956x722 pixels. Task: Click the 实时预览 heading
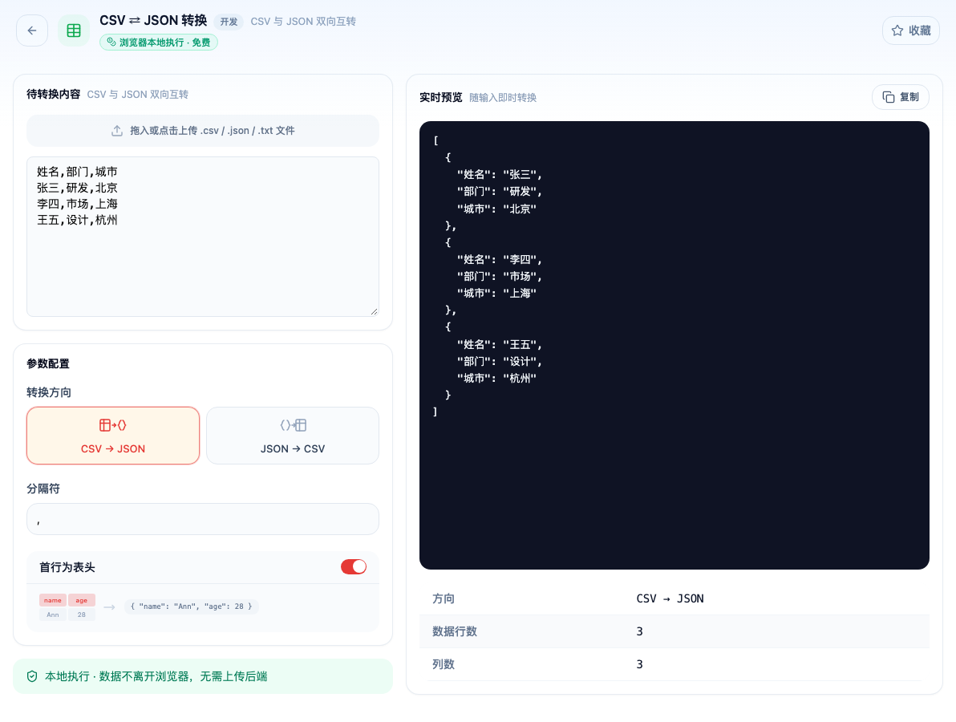(x=441, y=97)
